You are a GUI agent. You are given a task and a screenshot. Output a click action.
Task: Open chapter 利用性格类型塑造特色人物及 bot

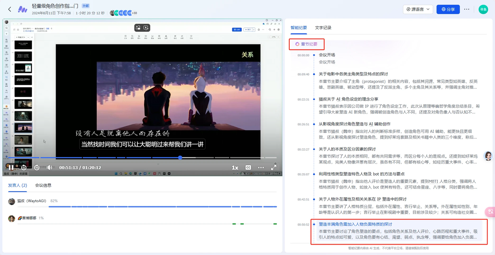pyautogui.click(x=361, y=174)
